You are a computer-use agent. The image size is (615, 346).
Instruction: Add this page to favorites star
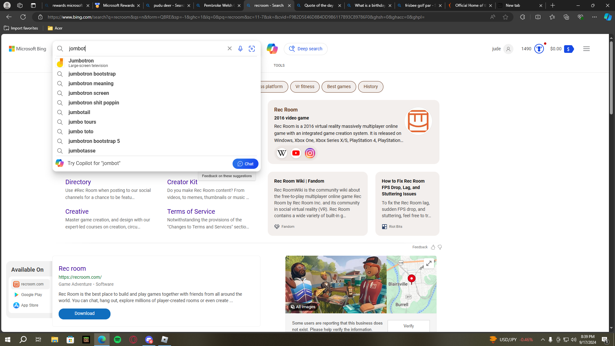tap(505, 17)
